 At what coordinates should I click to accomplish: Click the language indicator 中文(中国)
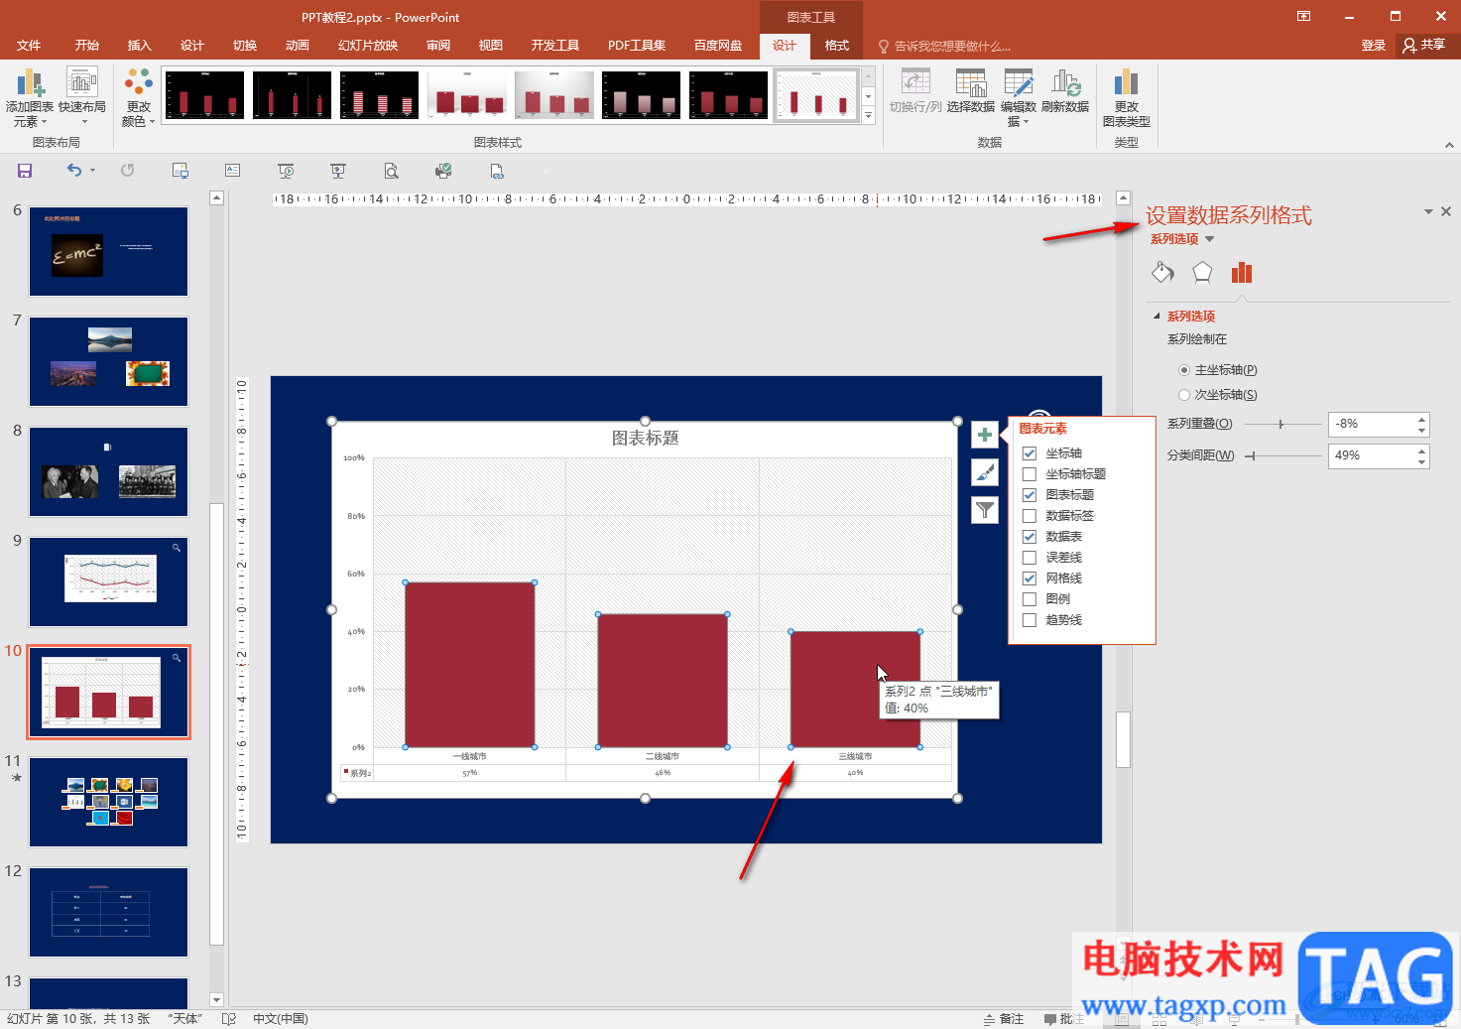click(281, 1019)
